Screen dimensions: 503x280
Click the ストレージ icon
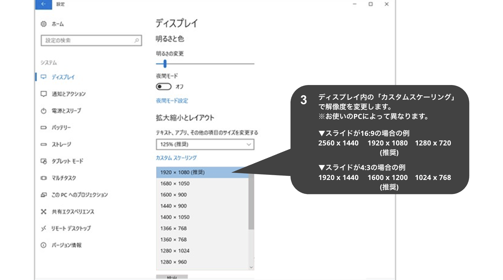[x=44, y=144]
